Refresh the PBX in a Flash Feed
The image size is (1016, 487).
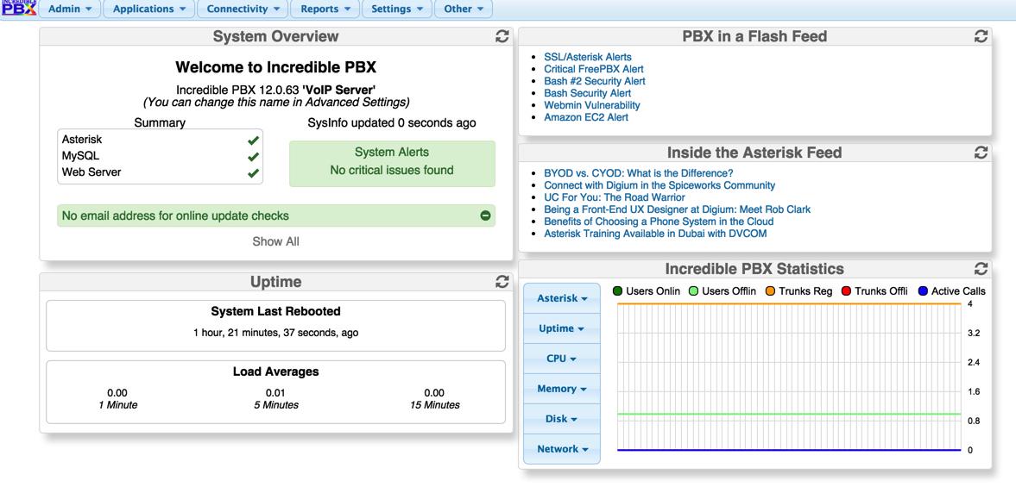pos(981,37)
